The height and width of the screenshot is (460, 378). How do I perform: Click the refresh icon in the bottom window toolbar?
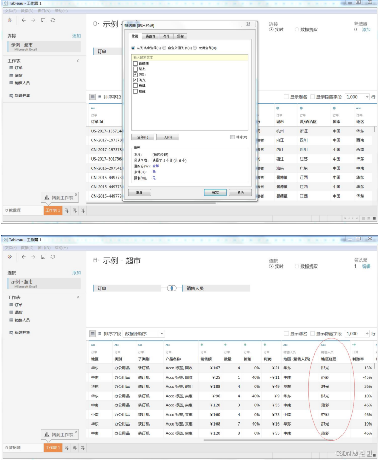click(53, 257)
